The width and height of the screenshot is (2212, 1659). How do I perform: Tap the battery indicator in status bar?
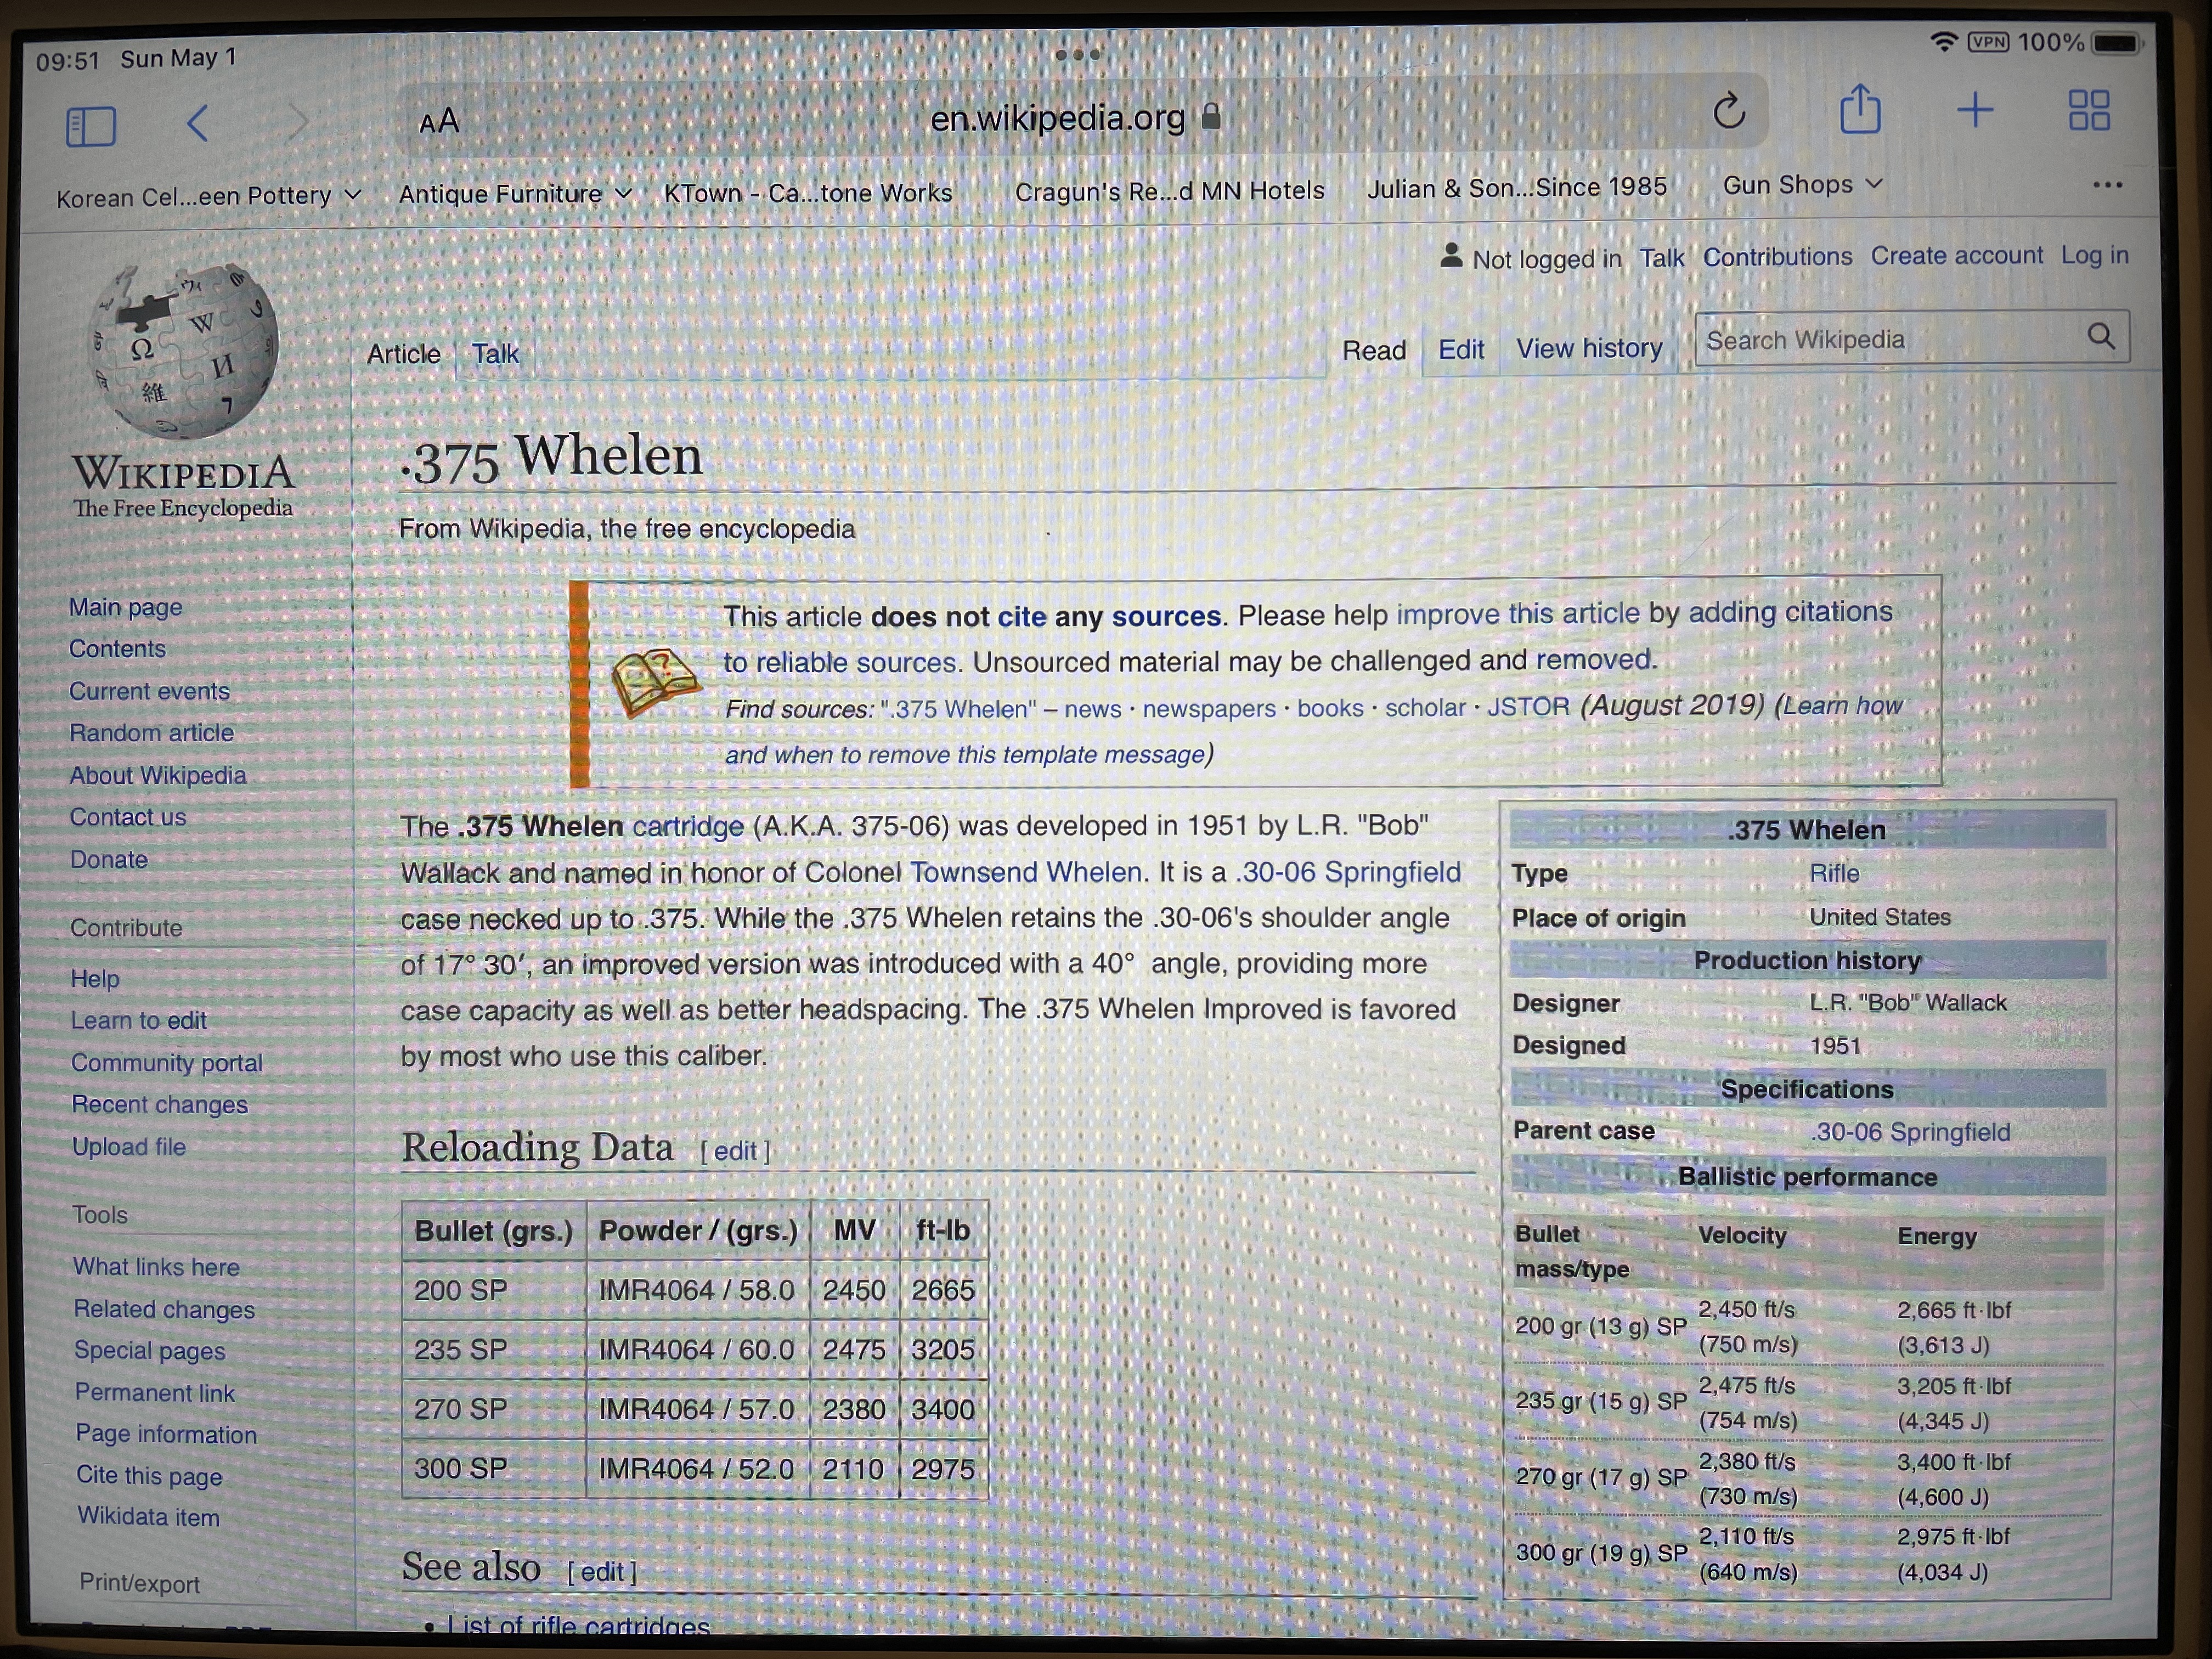pyautogui.click(x=2116, y=43)
